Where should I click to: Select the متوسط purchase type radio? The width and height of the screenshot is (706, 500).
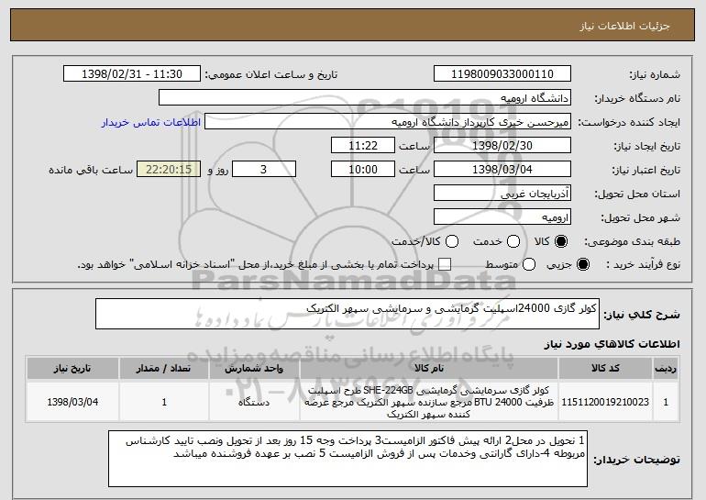(529, 264)
